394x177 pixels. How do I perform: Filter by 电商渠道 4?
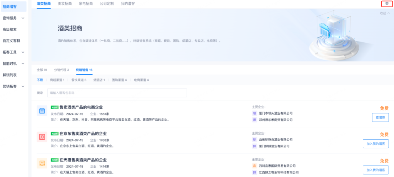(x=141, y=80)
